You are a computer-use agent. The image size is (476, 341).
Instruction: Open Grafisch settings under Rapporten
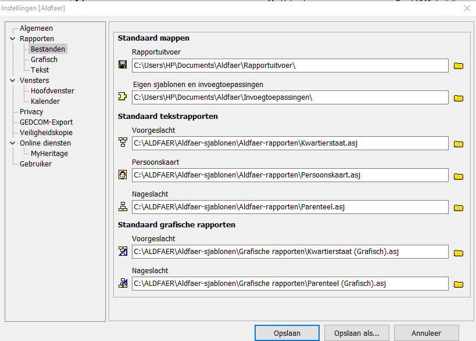point(44,60)
